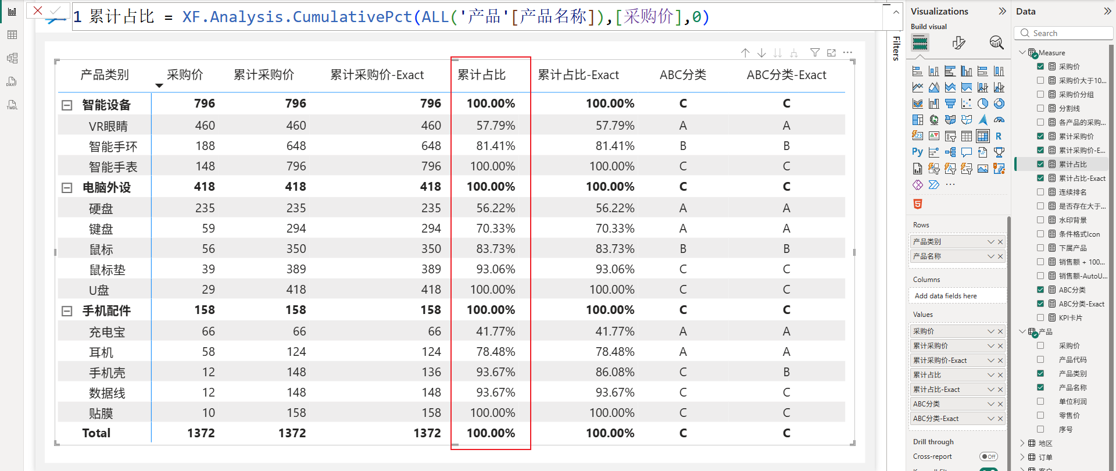Screen dimensions: 1116x471
Task: Expand the 地区 table in Data pane
Action: 1022,443
